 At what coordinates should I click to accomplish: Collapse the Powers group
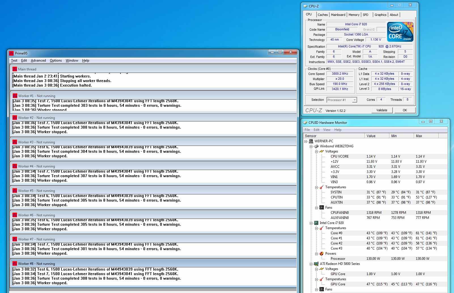coord(317,254)
